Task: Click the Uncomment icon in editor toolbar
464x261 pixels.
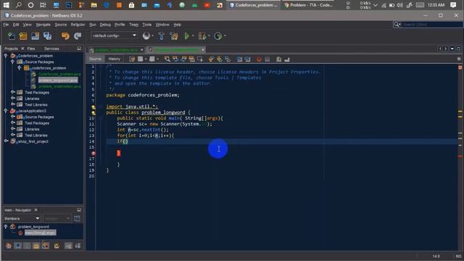Action: [x=287, y=59]
